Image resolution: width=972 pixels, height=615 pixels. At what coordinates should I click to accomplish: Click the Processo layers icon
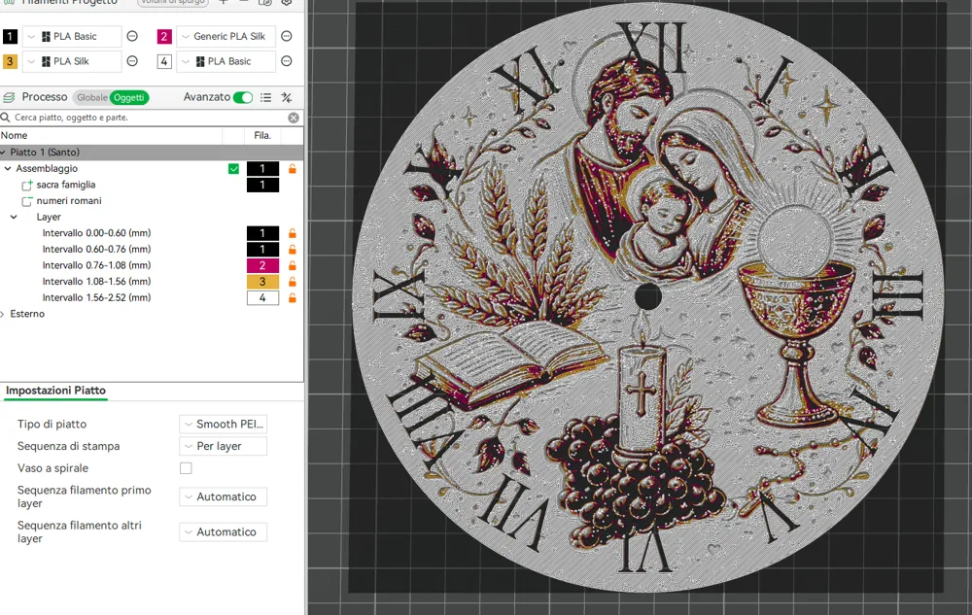coord(10,97)
